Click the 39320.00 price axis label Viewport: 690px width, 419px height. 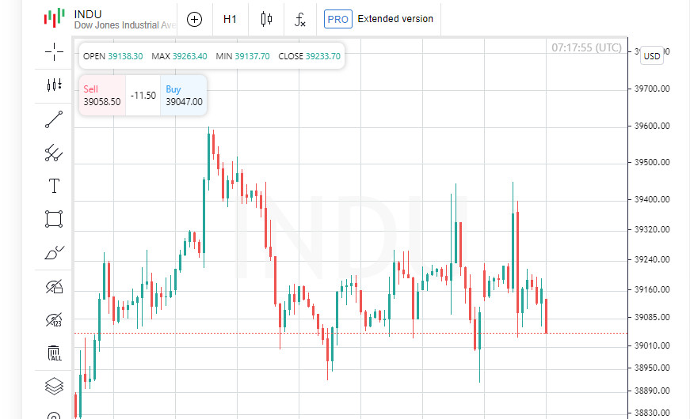[x=652, y=230]
